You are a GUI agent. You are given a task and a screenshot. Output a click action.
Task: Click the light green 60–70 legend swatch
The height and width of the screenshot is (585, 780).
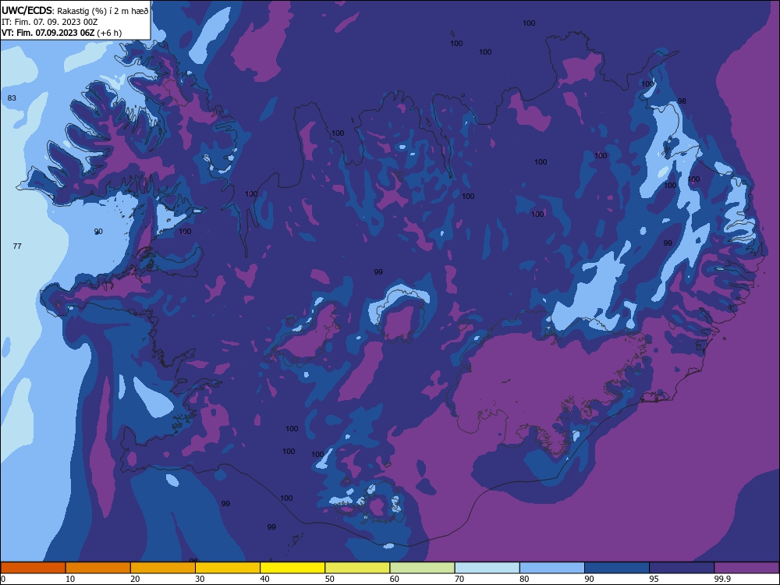click(x=422, y=568)
